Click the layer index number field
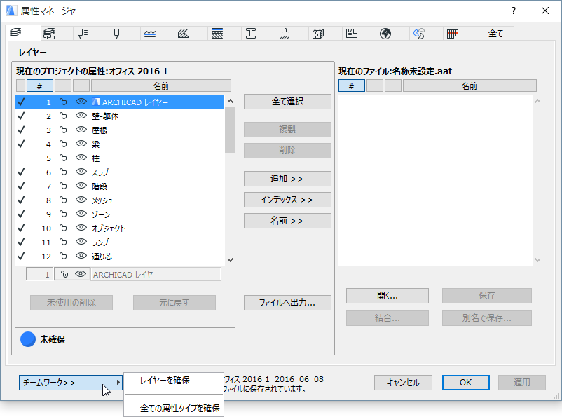This screenshot has height=417, width=562. 40,275
